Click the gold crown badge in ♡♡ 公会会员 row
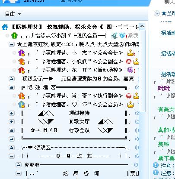Viewport: 175px width, 179px height. coord(130,105)
